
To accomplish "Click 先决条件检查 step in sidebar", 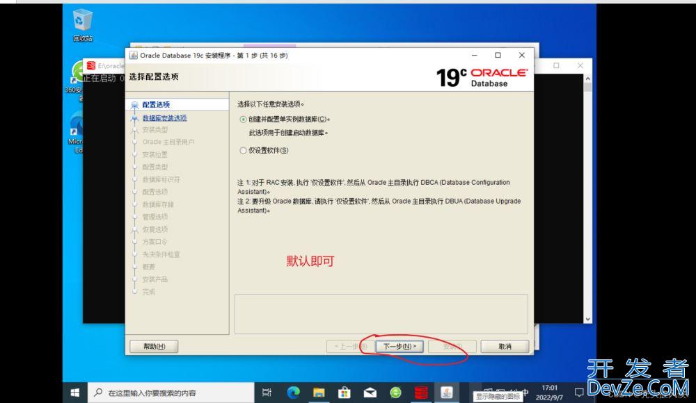I will pyautogui.click(x=161, y=254).
